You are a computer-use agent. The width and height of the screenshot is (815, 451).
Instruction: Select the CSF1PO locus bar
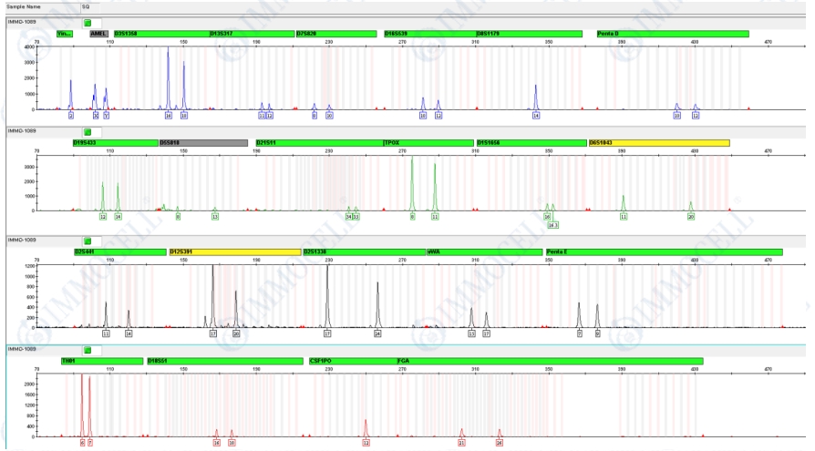351,362
